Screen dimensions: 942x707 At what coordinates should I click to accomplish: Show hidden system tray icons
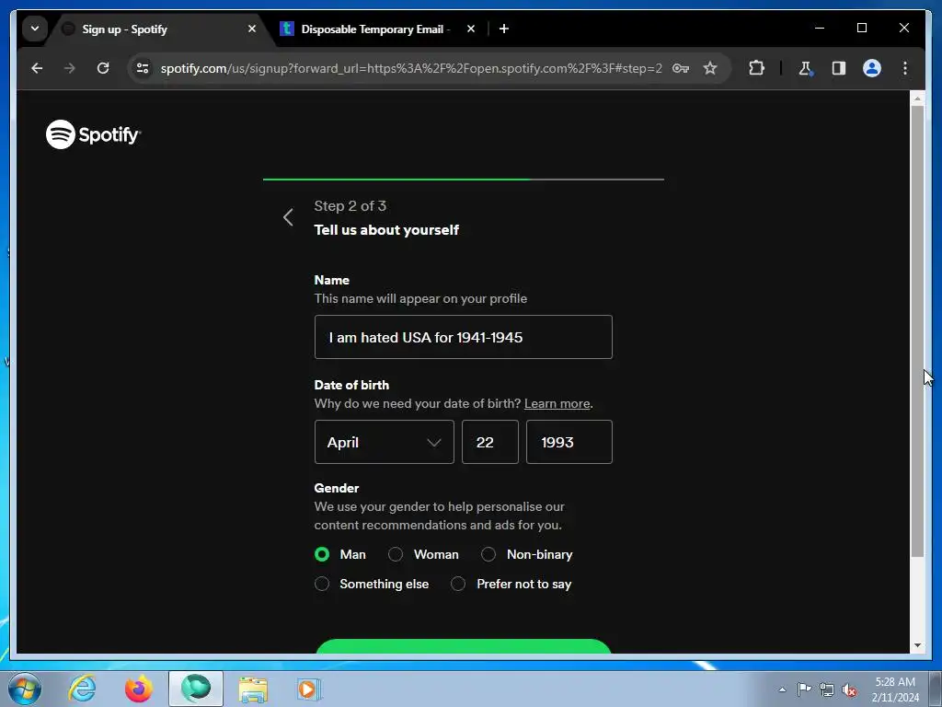[x=782, y=690]
